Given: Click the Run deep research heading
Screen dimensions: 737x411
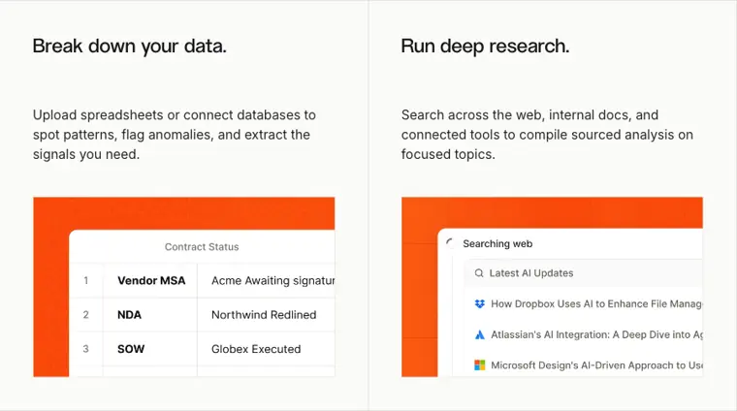Looking at the screenshot, I should (485, 46).
